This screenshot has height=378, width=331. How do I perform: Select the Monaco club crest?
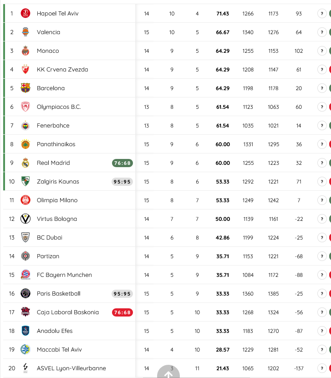[25, 51]
